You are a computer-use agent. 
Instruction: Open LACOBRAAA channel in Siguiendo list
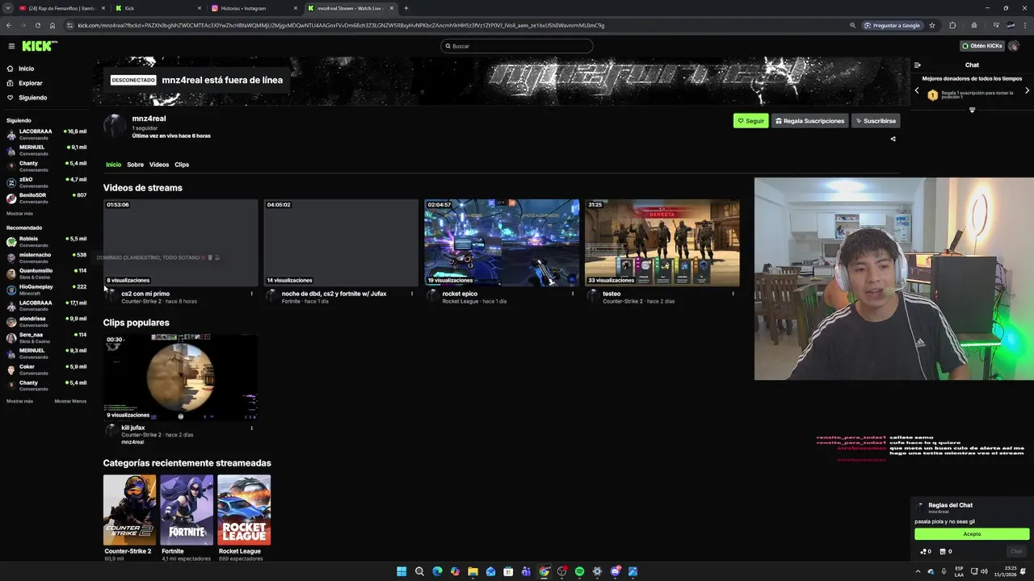point(46,134)
